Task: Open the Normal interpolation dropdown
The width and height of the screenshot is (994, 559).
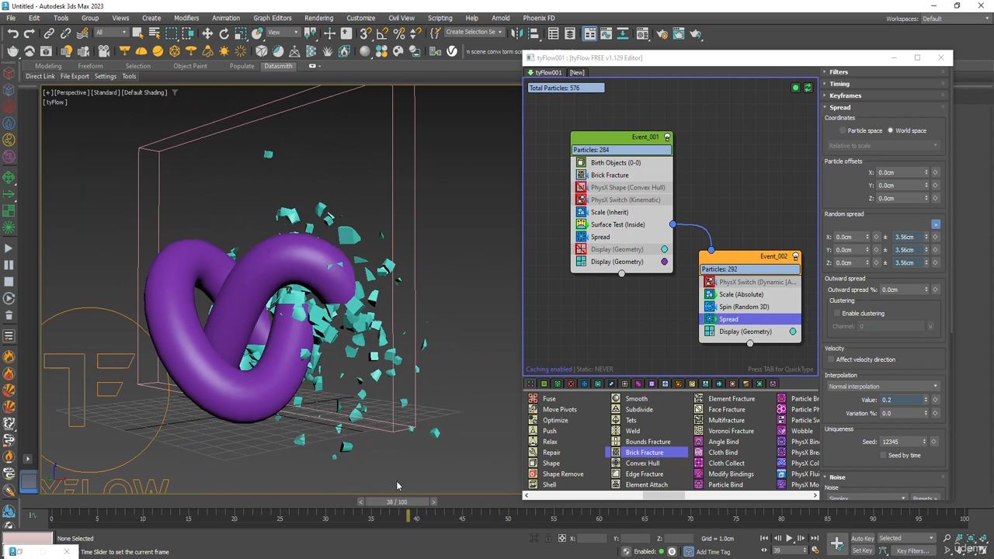Action: pos(882,387)
